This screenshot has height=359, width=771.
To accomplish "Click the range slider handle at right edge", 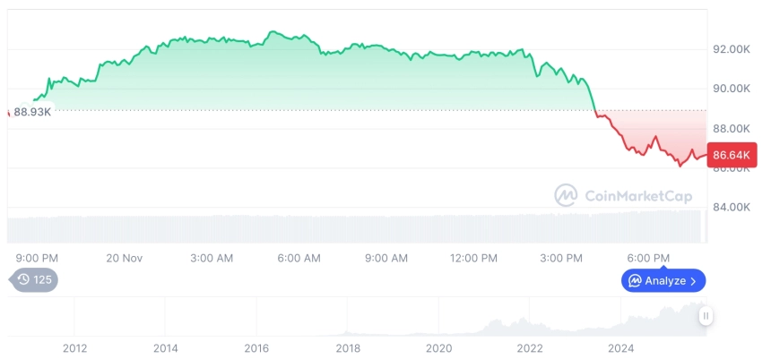I will pyautogui.click(x=706, y=316).
